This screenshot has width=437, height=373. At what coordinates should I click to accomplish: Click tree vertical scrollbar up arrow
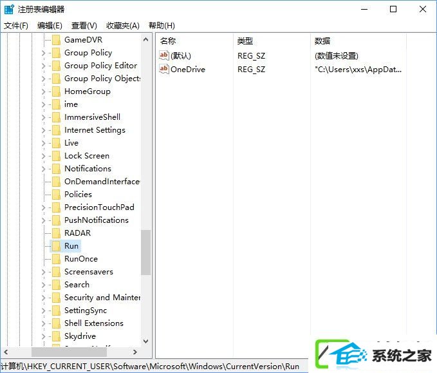click(x=145, y=39)
